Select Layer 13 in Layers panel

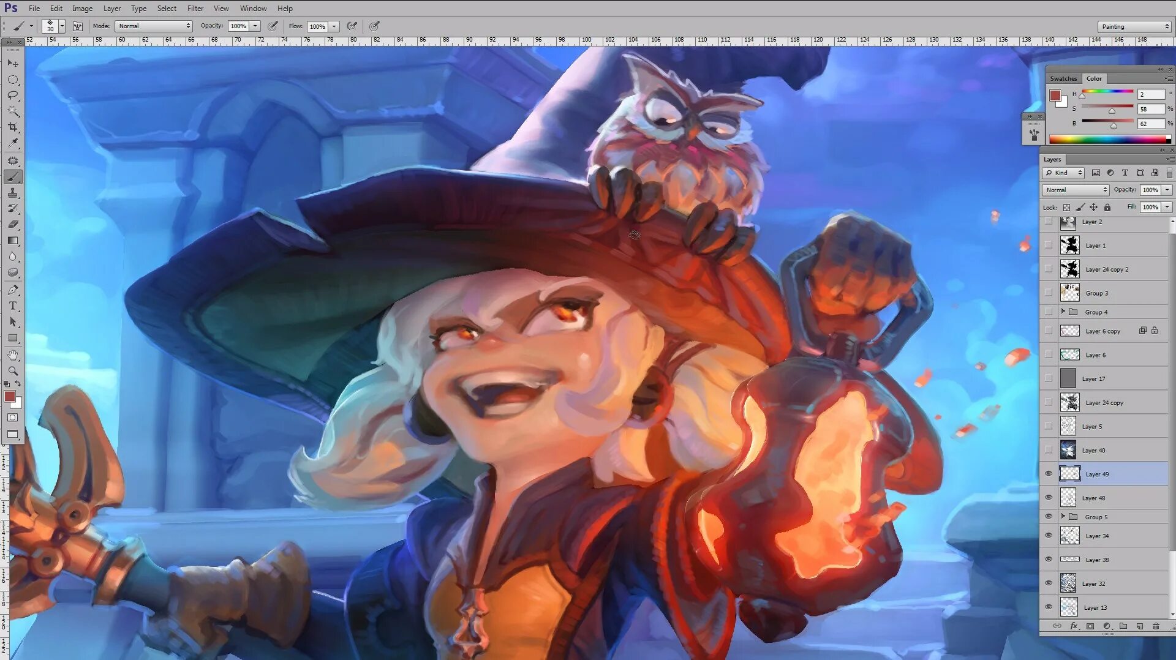click(1104, 607)
